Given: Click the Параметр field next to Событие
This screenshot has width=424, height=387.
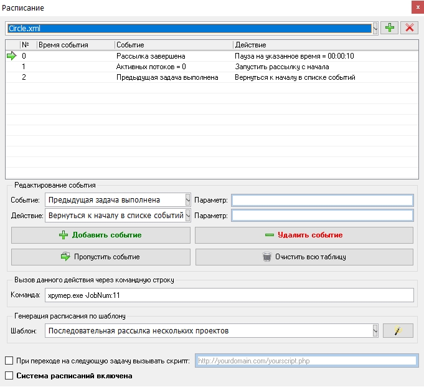Looking at the screenshot, I should (x=322, y=200).
